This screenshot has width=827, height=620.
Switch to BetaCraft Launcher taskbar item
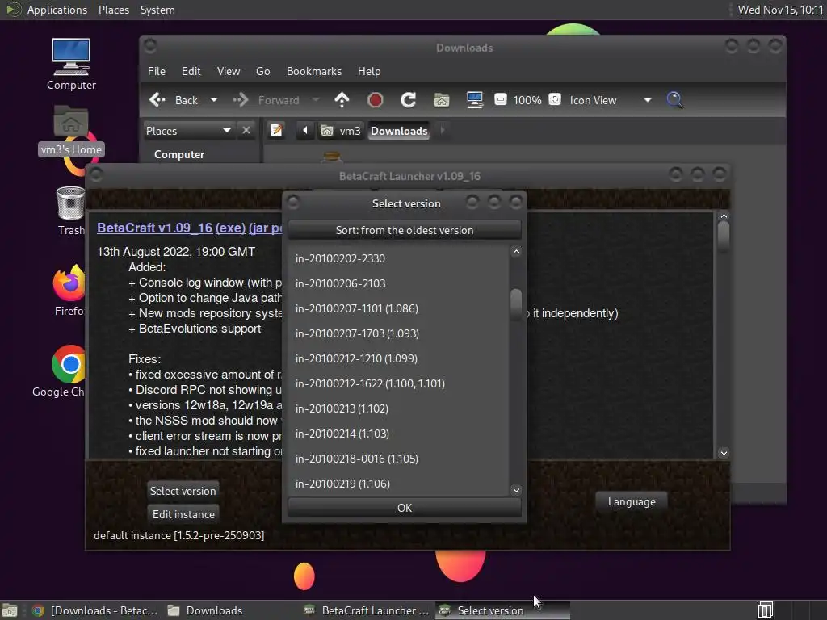(367, 610)
